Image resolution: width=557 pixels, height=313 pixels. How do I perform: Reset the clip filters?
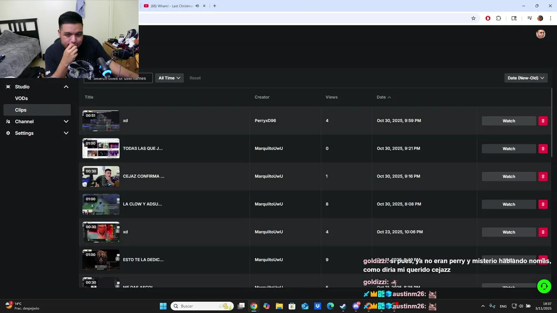(x=195, y=78)
